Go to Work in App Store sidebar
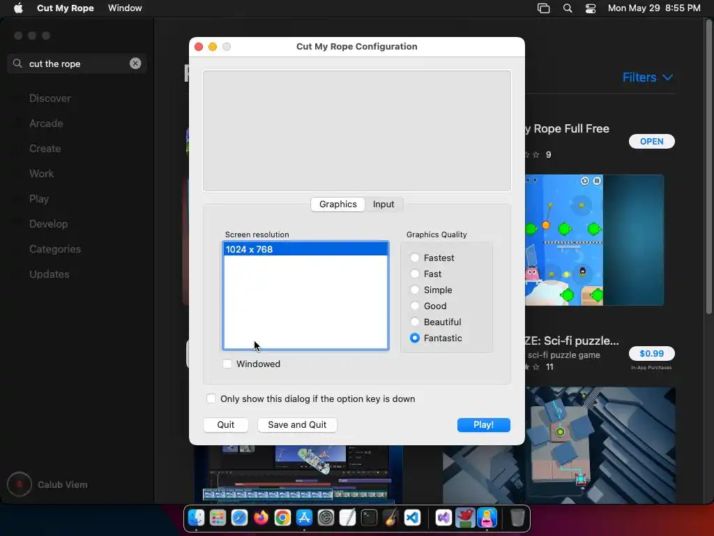 (41, 174)
